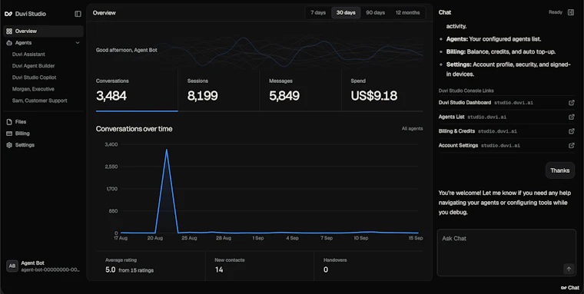Click the AB user avatar
Viewport: 584px width, 294px height.
tap(12, 266)
